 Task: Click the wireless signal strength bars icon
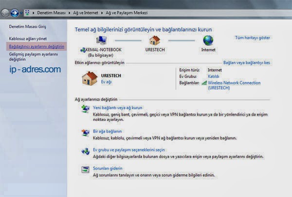(x=204, y=83)
